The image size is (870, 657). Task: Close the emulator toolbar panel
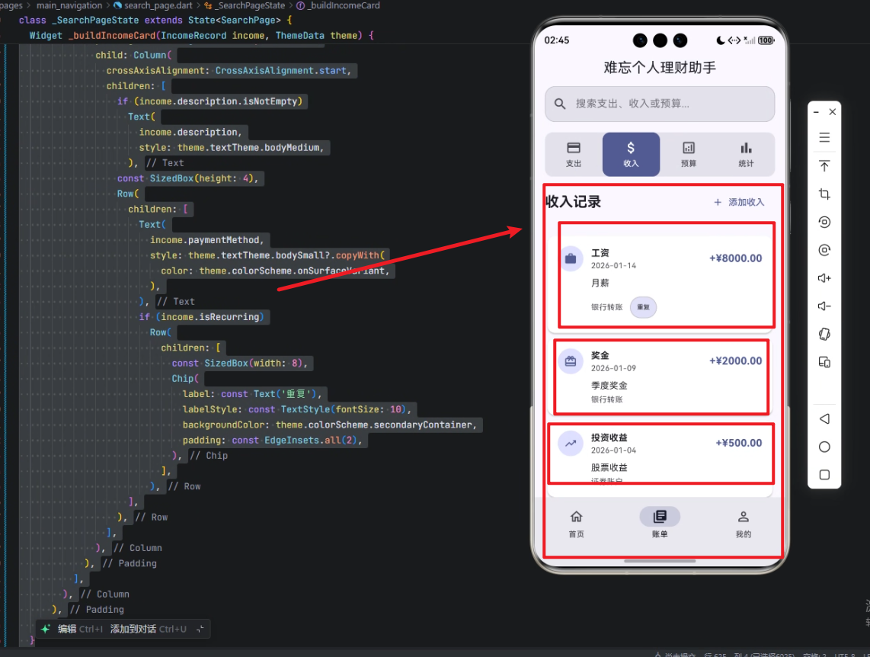point(832,112)
